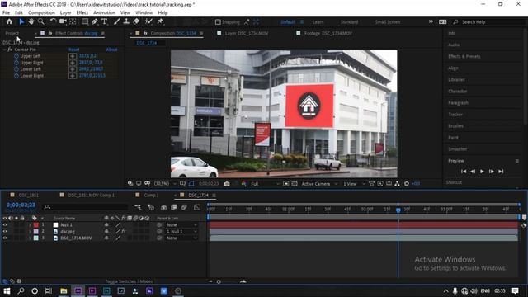Open the Animation menu
Viewport: 528px width, 297px height.
click(x=104, y=13)
